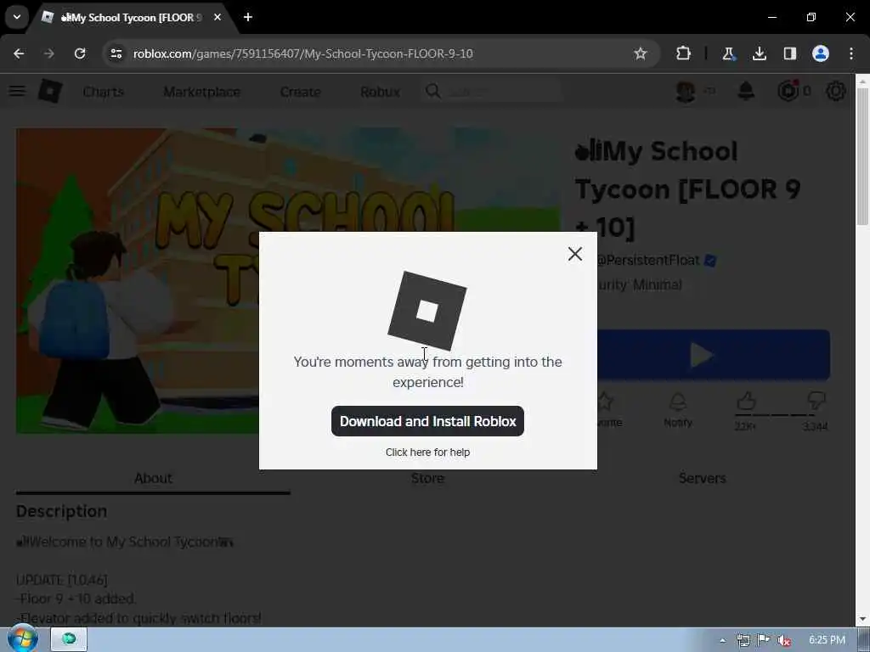Open the Windows Start menu
The image size is (870, 652).
pos(22,639)
